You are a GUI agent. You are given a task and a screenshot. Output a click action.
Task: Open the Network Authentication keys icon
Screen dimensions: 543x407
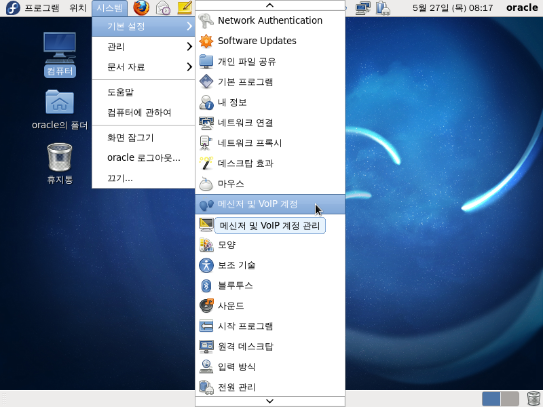click(206, 20)
